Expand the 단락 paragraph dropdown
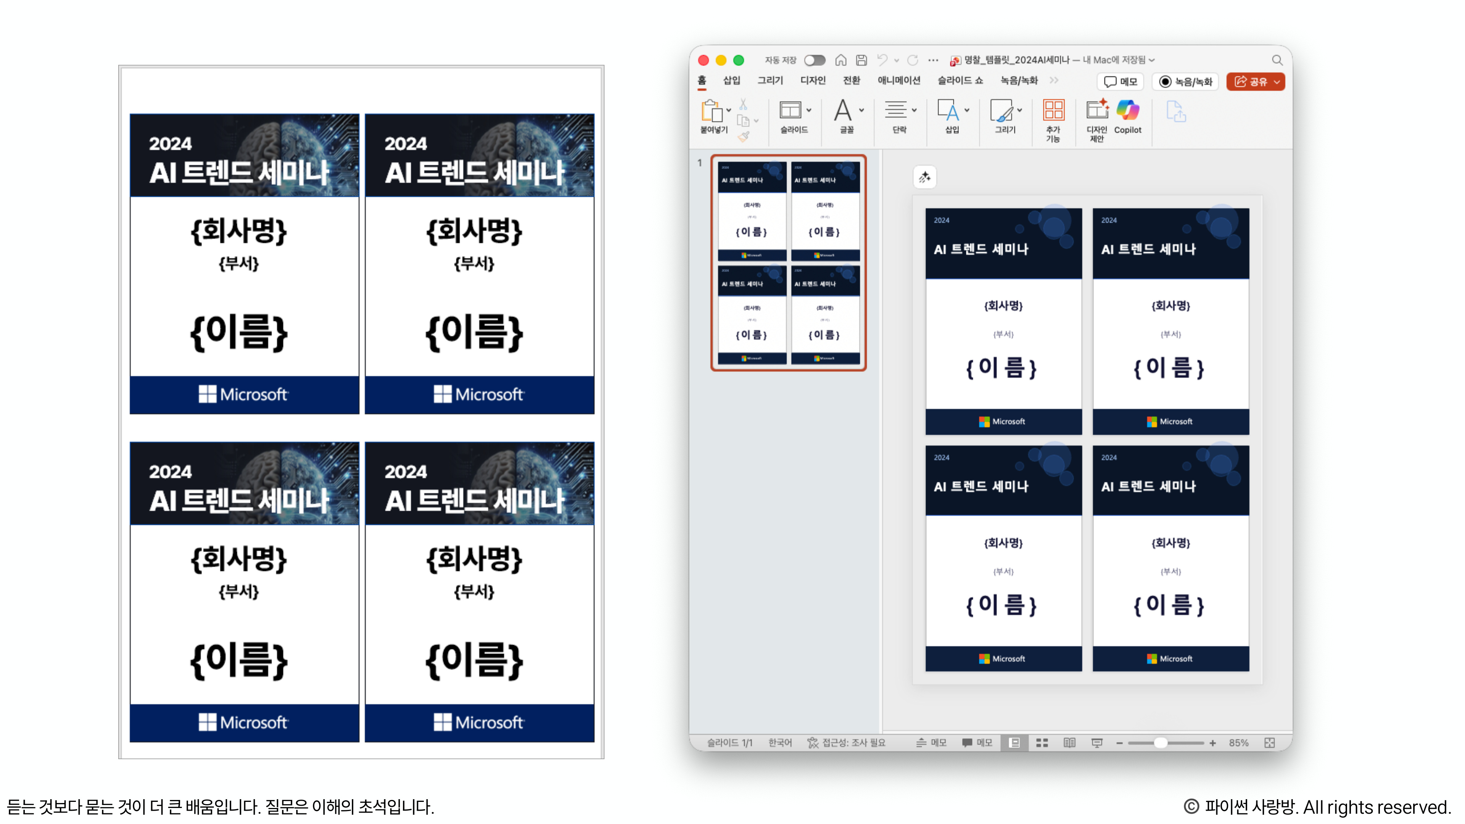1465x824 pixels. coord(914,110)
